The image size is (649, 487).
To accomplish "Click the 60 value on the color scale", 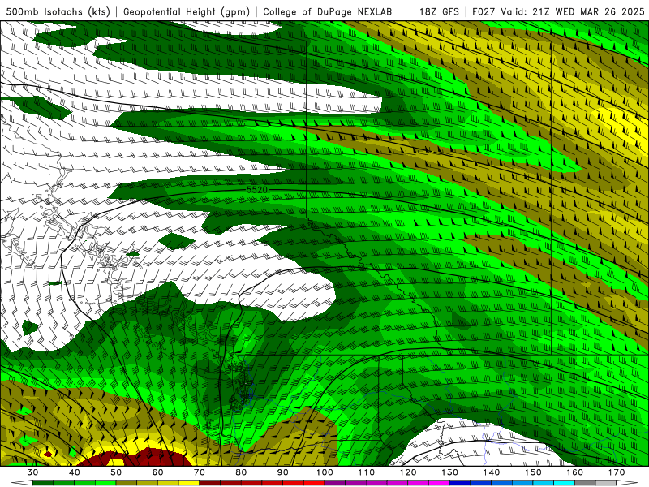I will tap(157, 472).
